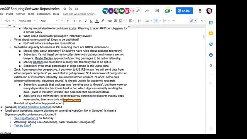Click collaborator avatar labeled C
This screenshot has height=139, width=247.
coord(111,11)
